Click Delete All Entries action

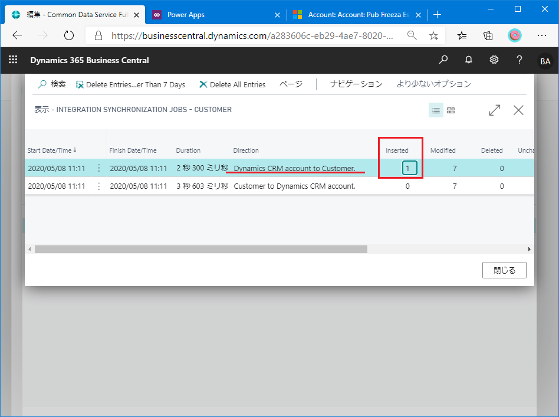[x=232, y=85]
